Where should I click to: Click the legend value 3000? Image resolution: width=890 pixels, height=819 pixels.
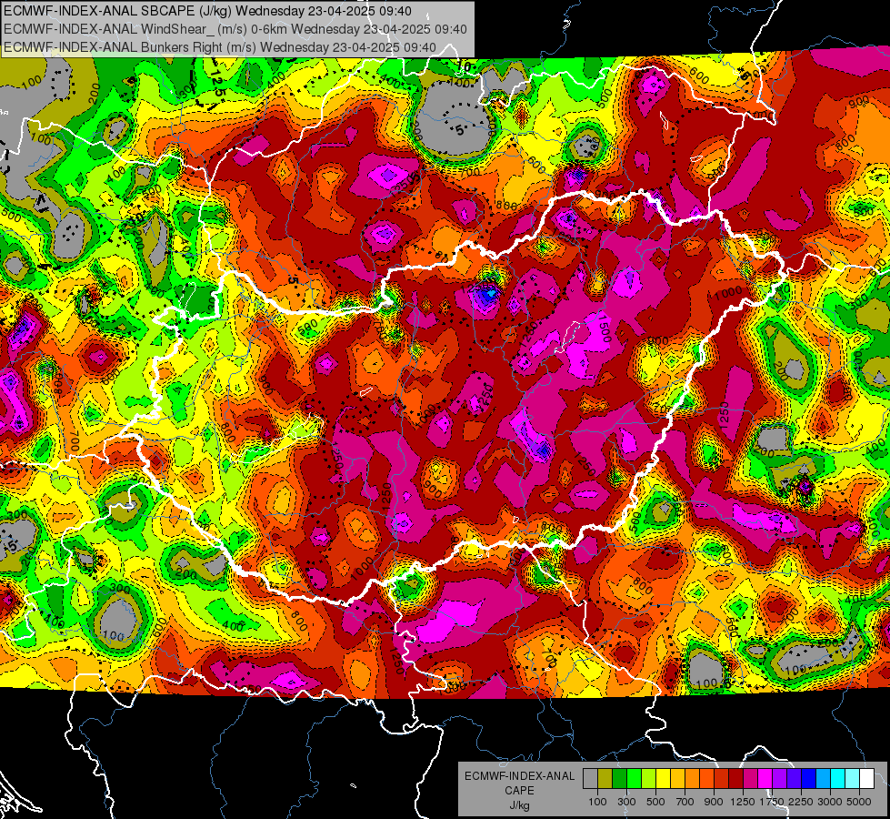point(830,802)
